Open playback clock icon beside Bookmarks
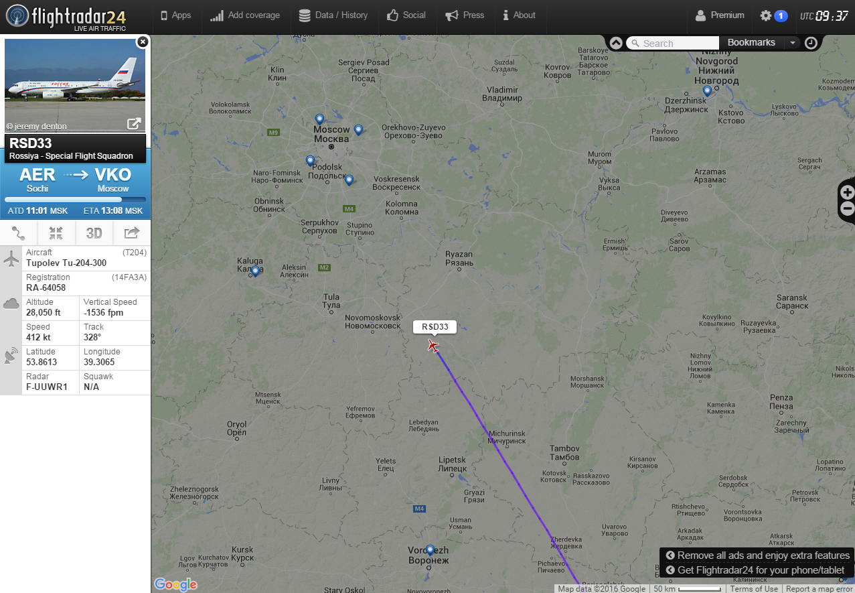Screen dimensions: 855x593 click(x=811, y=43)
